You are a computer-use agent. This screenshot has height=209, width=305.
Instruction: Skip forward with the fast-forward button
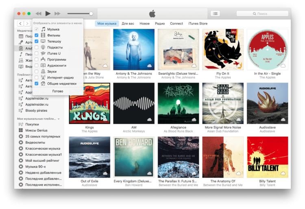[57, 13]
